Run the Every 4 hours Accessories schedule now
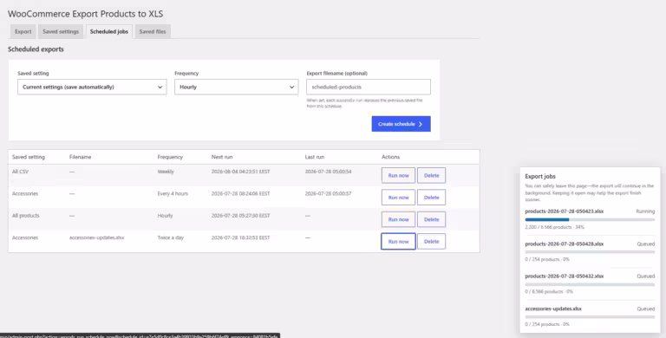The width and height of the screenshot is (666, 338). click(398, 198)
